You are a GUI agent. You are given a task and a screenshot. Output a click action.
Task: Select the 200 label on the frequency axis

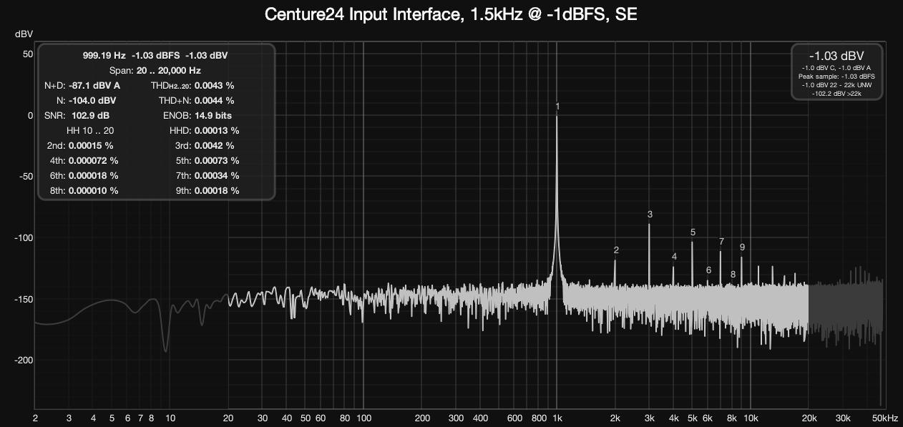point(422,418)
